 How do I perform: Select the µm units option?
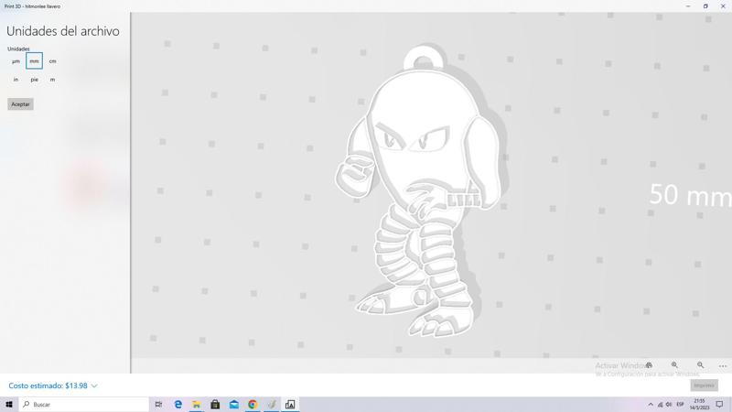(x=16, y=61)
